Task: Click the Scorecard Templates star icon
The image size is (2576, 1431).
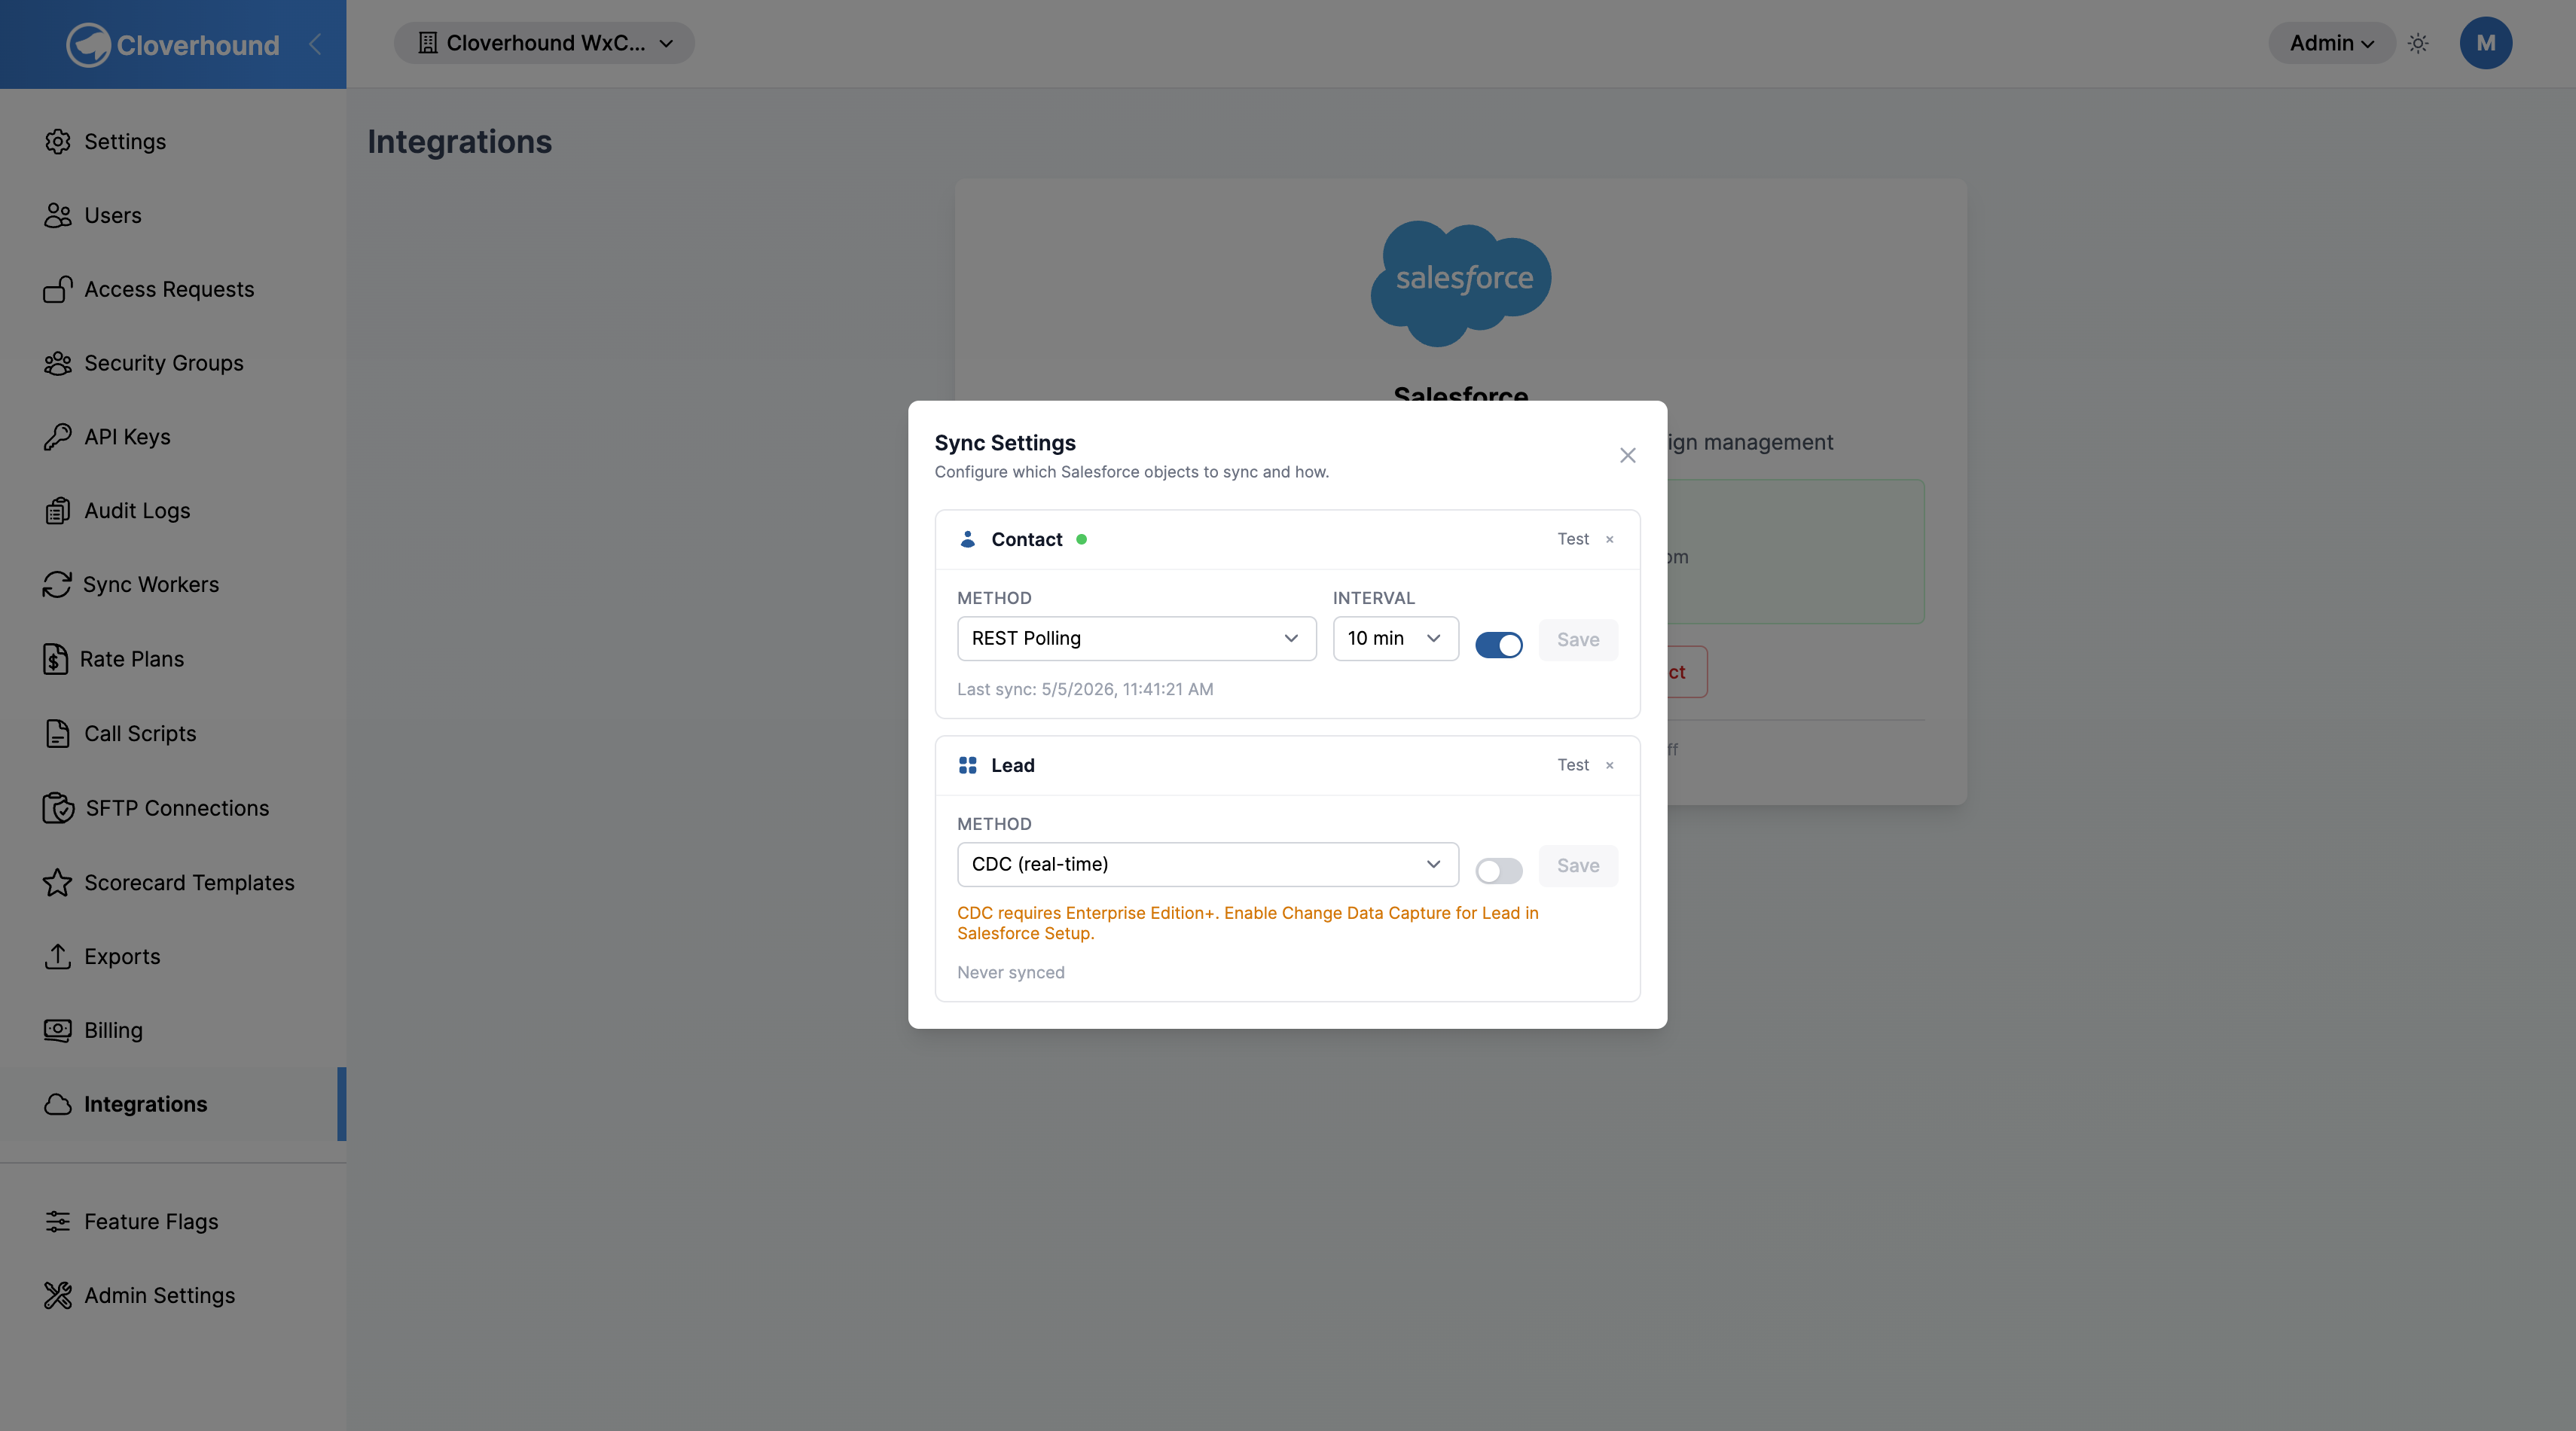Action: coord(58,882)
